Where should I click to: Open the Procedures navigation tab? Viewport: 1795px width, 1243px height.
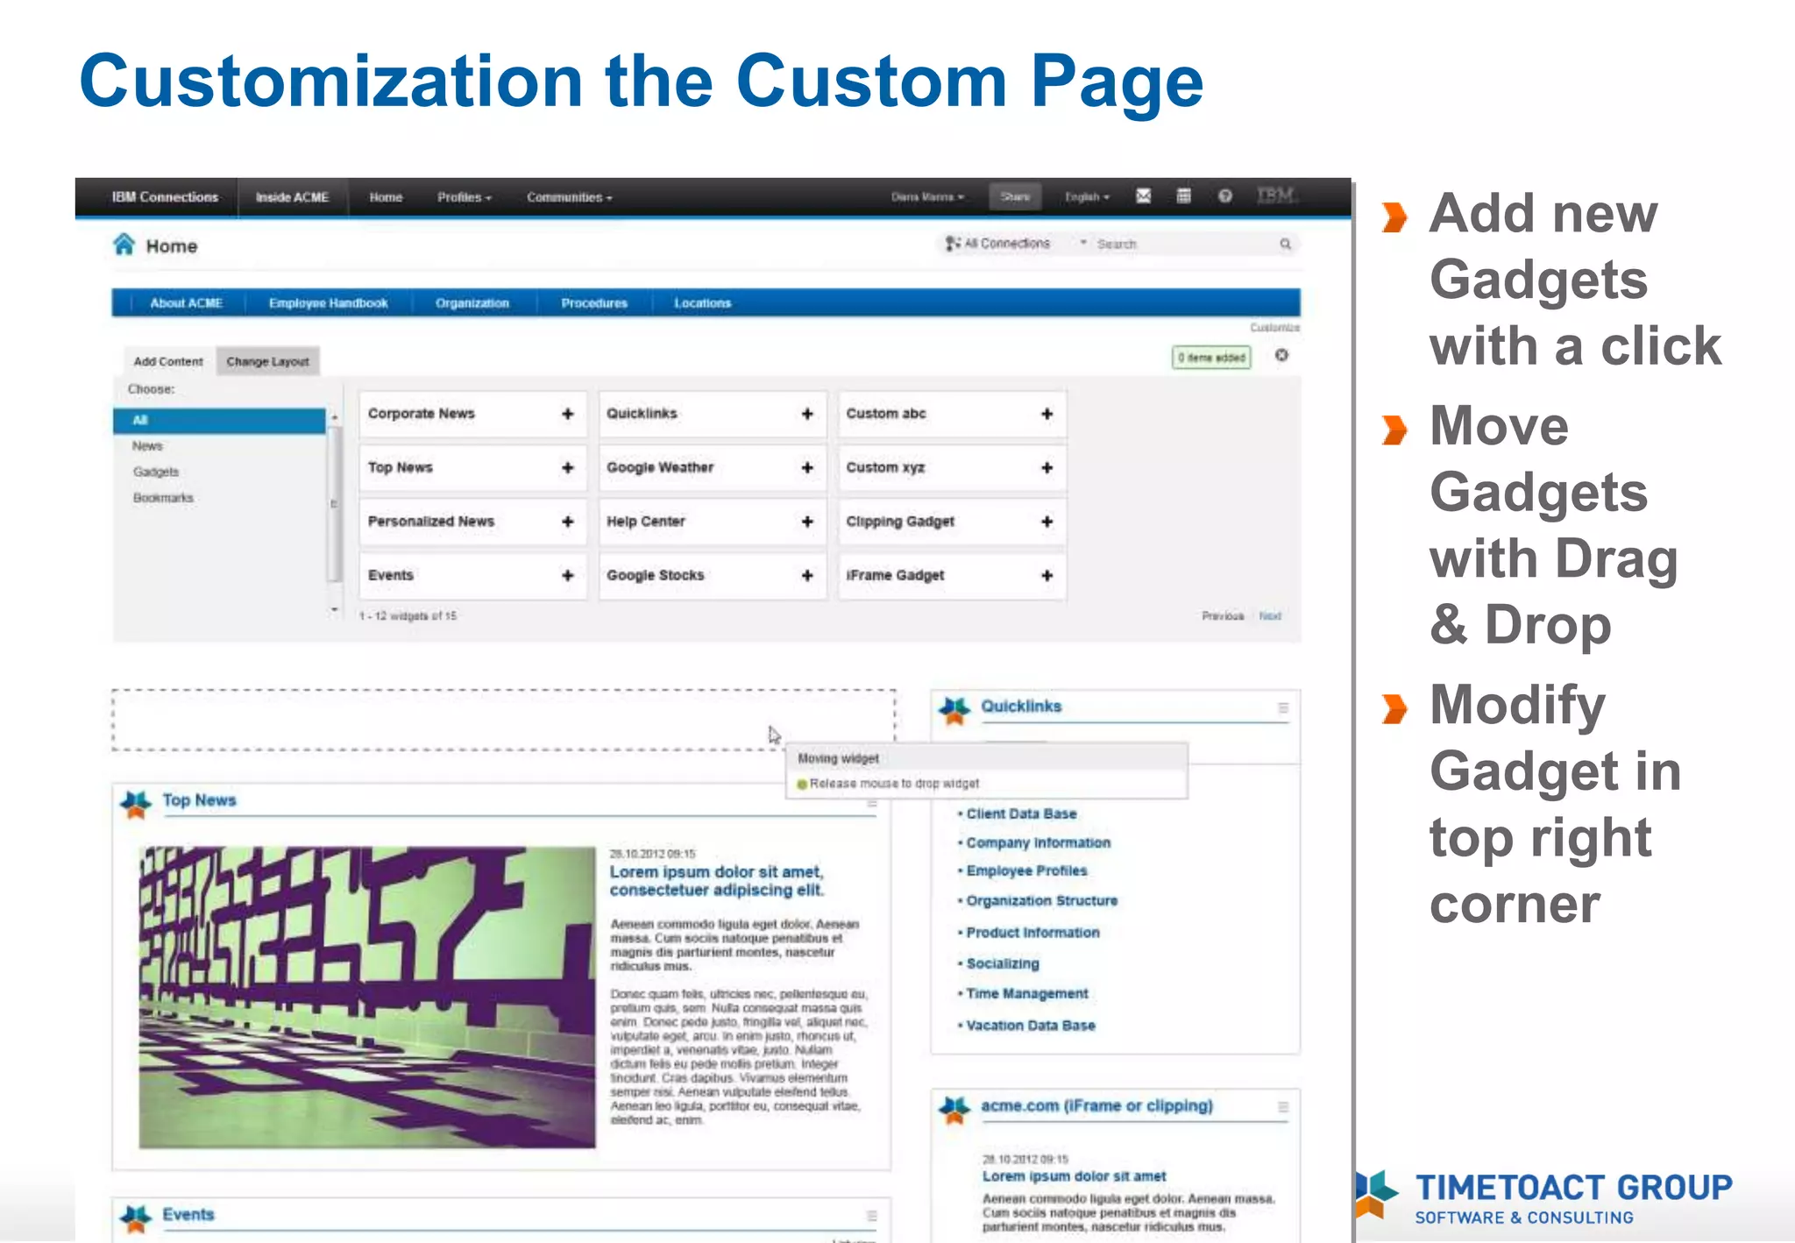(x=594, y=303)
